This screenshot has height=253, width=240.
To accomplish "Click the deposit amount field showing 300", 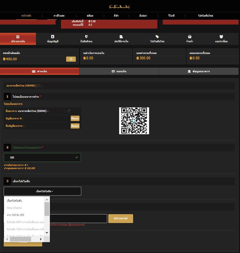I will click(x=42, y=157).
